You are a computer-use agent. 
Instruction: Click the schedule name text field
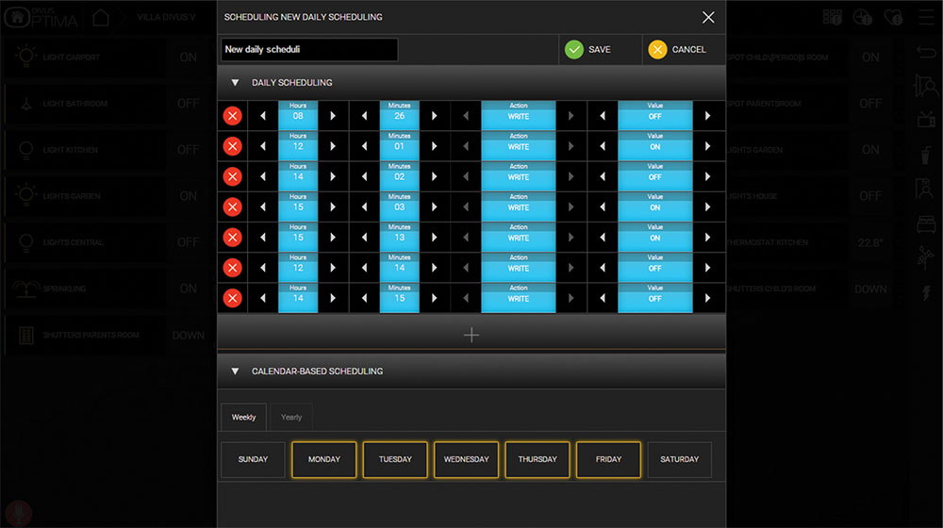308,49
